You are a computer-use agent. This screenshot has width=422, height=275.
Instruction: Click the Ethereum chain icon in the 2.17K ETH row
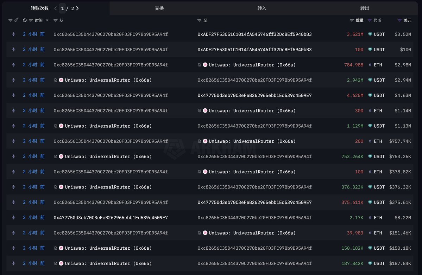point(13,217)
